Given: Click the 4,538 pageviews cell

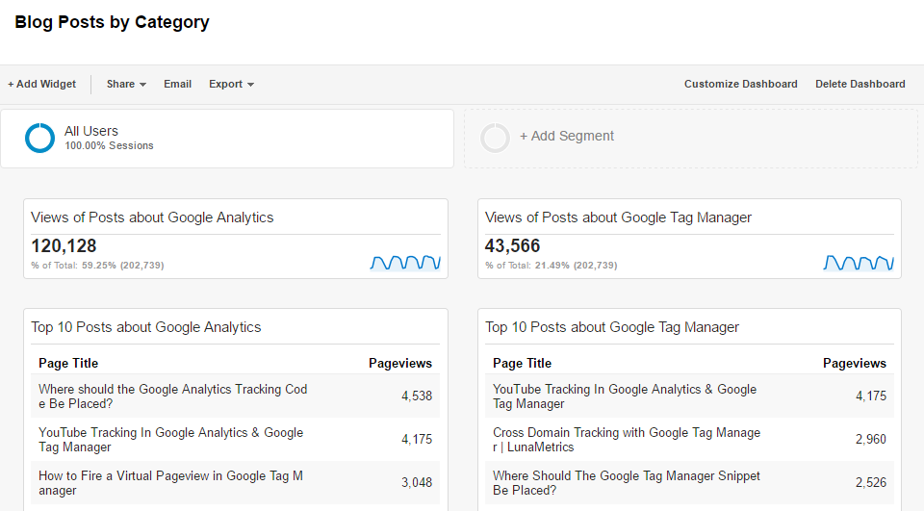Looking at the screenshot, I should pos(417,396).
